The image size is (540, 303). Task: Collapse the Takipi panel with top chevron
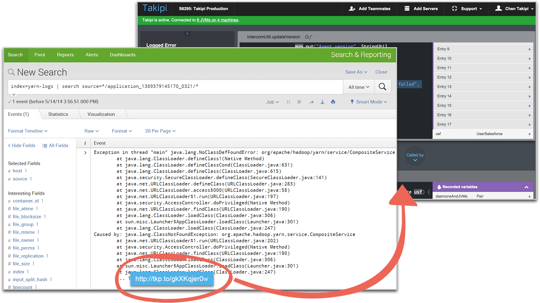[x=187, y=34]
